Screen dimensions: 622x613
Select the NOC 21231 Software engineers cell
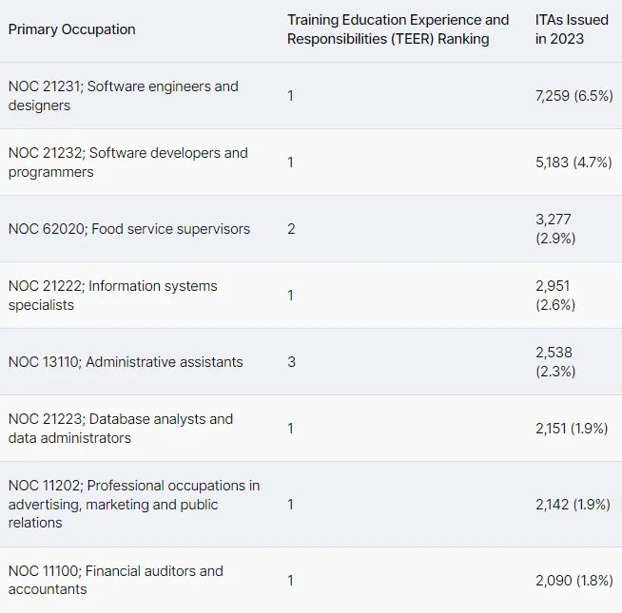click(x=124, y=96)
